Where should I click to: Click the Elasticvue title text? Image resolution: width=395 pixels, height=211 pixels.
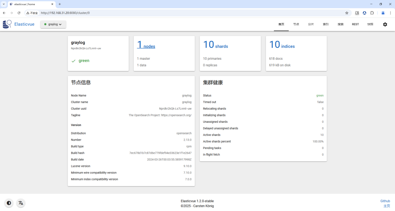(x=24, y=24)
